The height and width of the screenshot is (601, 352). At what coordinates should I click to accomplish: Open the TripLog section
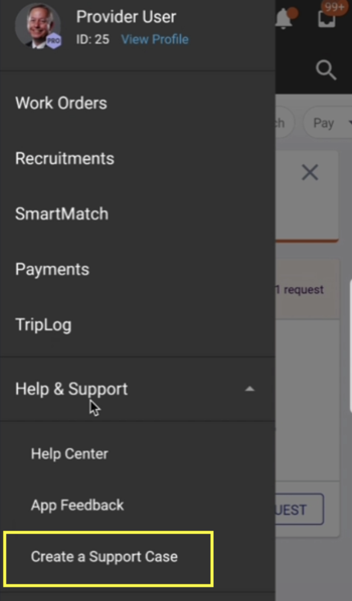tap(43, 324)
